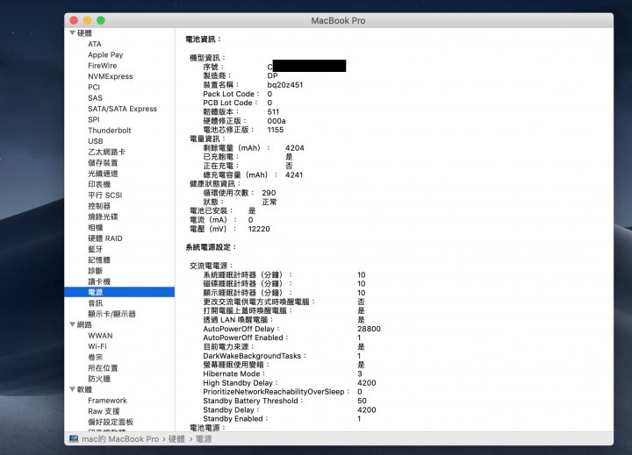Select 診斷 diagnostics entry

pos(96,271)
